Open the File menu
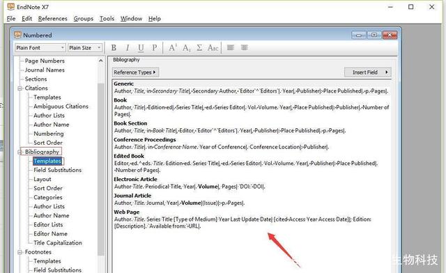This screenshot has height=273, width=446. [x=11, y=19]
